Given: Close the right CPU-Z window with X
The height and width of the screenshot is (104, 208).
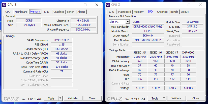Looking at the screenshot, I should coord(200,5).
